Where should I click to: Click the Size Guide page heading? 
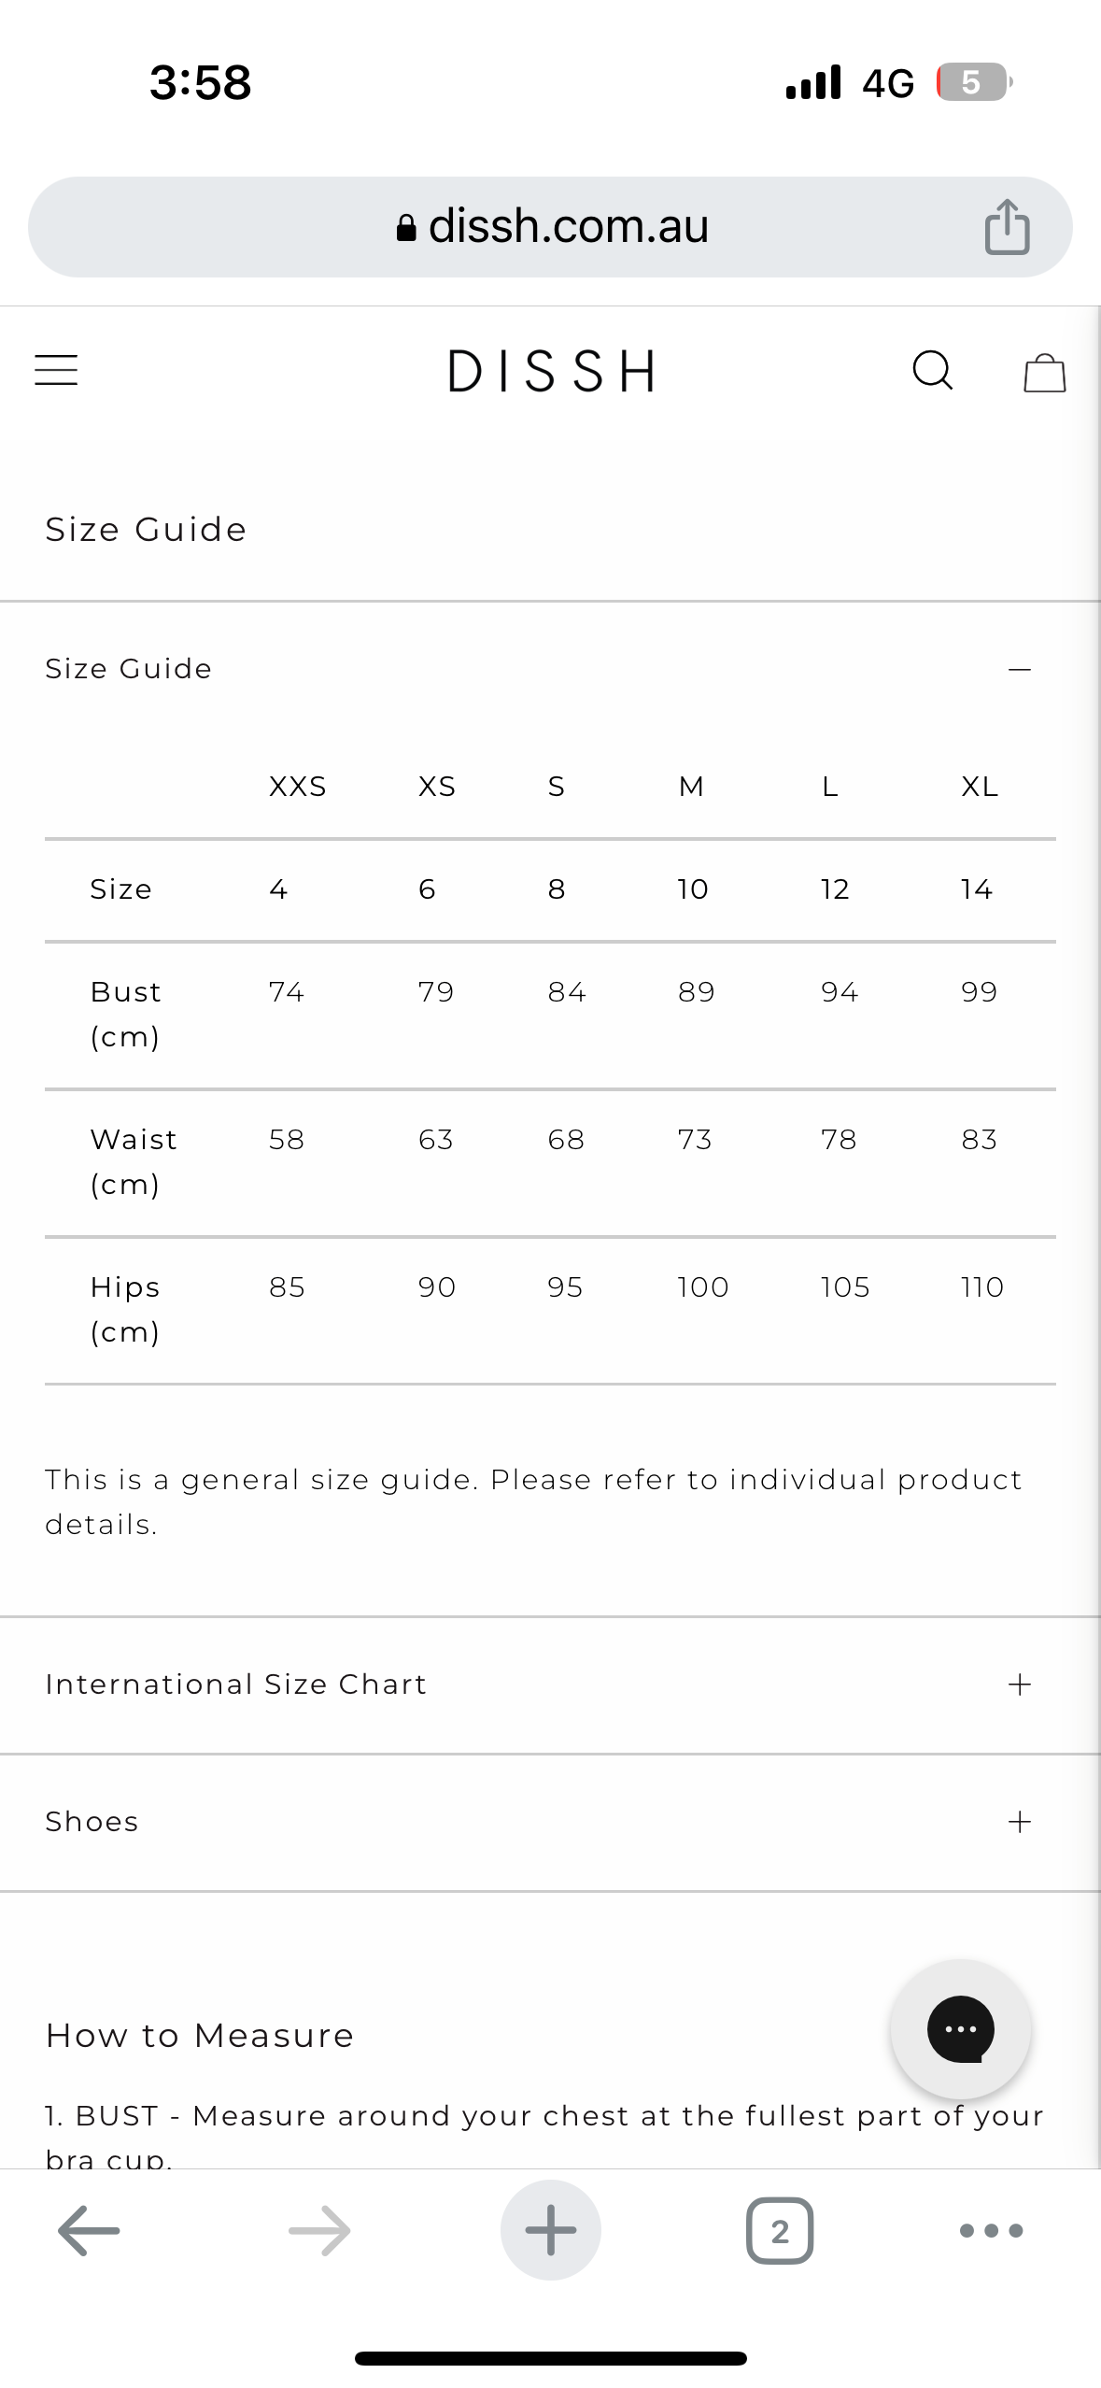146,530
